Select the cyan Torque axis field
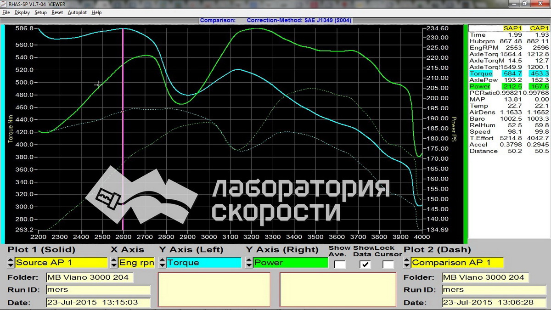This screenshot has height=310, width=551. (x=204, y=263)
